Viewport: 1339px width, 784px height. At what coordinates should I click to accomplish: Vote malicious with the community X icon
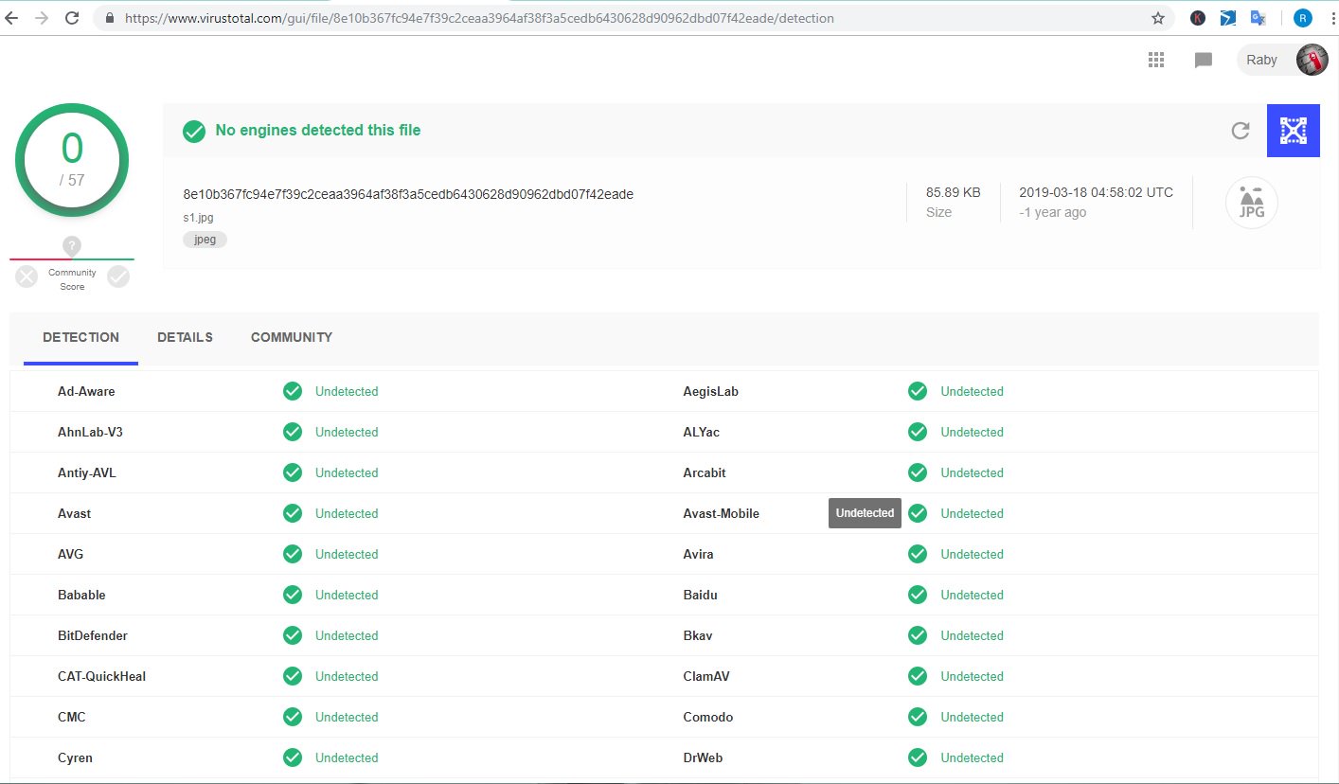click(x=27, y=276)
